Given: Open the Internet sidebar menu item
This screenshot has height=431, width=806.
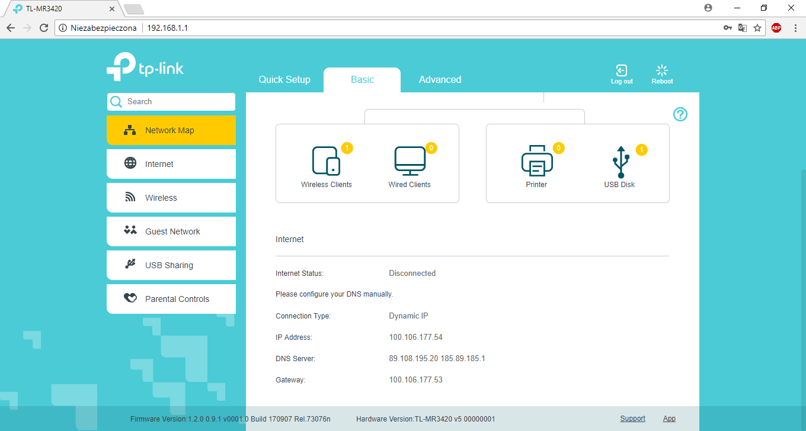Looking at the screenshot, I should [x=171, y=164].
